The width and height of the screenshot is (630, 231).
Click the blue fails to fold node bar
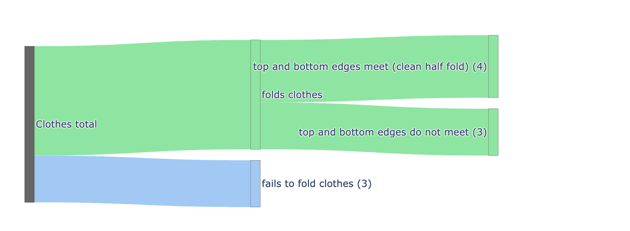pos(255,183)
